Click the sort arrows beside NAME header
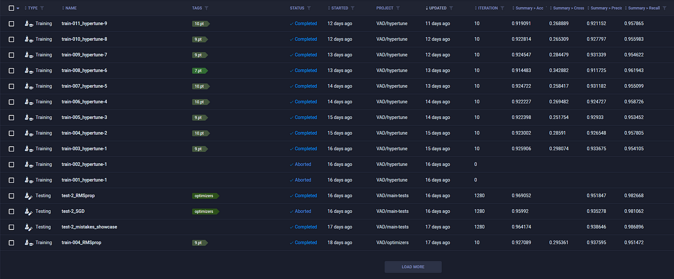The image size is (674, 279). (x=63, y=8)
